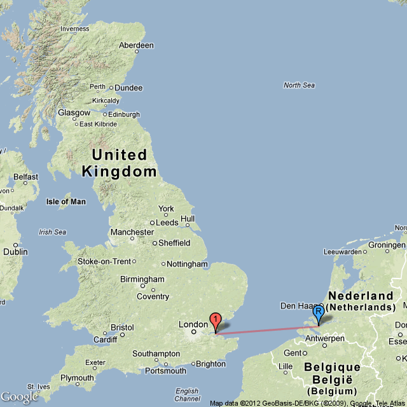Click the United Kingdom country label
Screen dimensions: 407x407
coord(120,163)
